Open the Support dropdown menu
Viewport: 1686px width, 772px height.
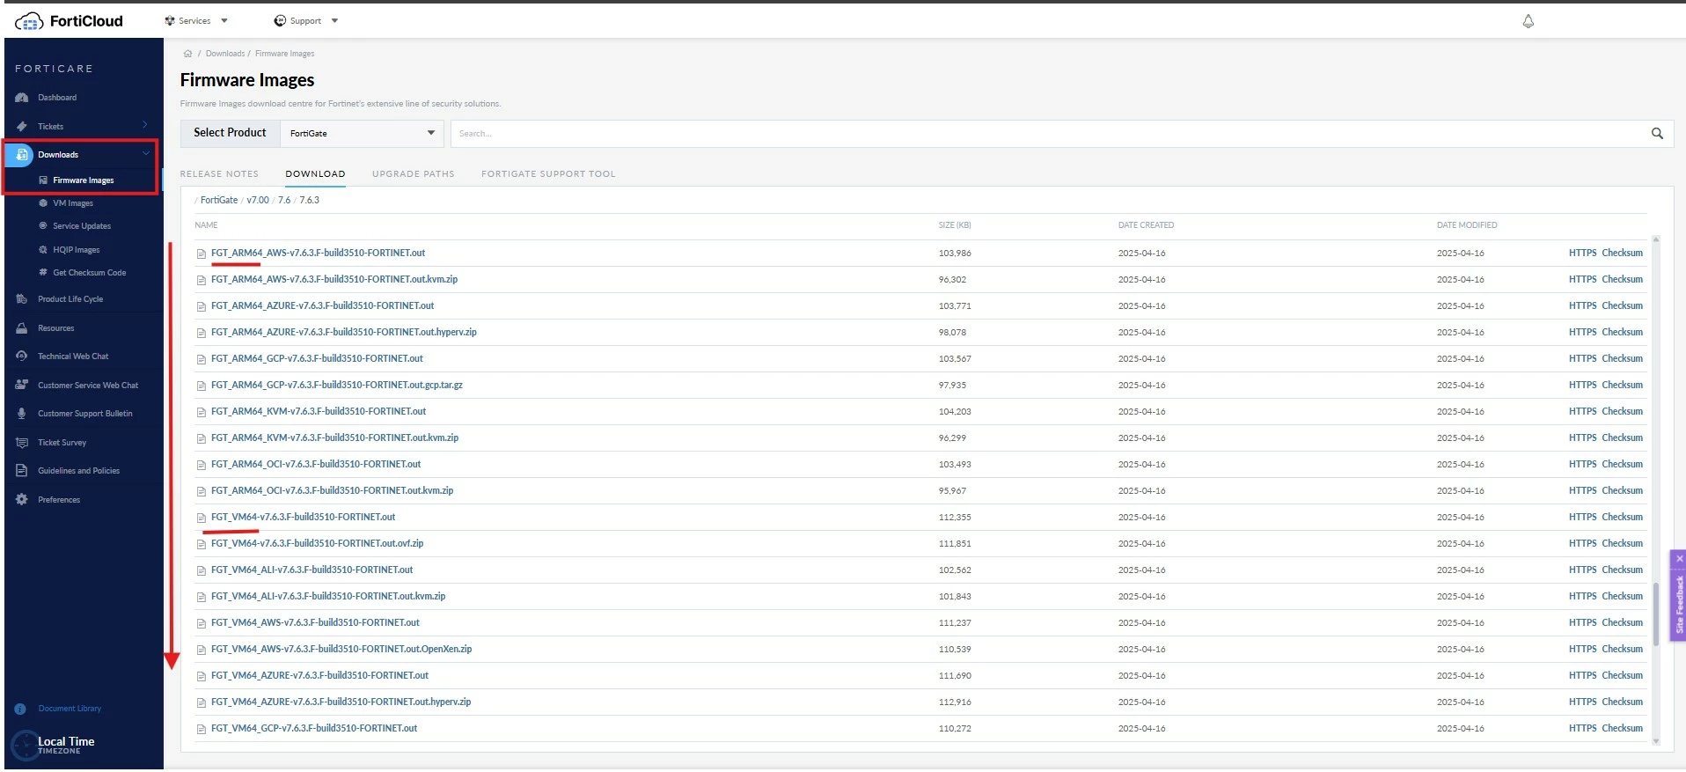point(306,21)
